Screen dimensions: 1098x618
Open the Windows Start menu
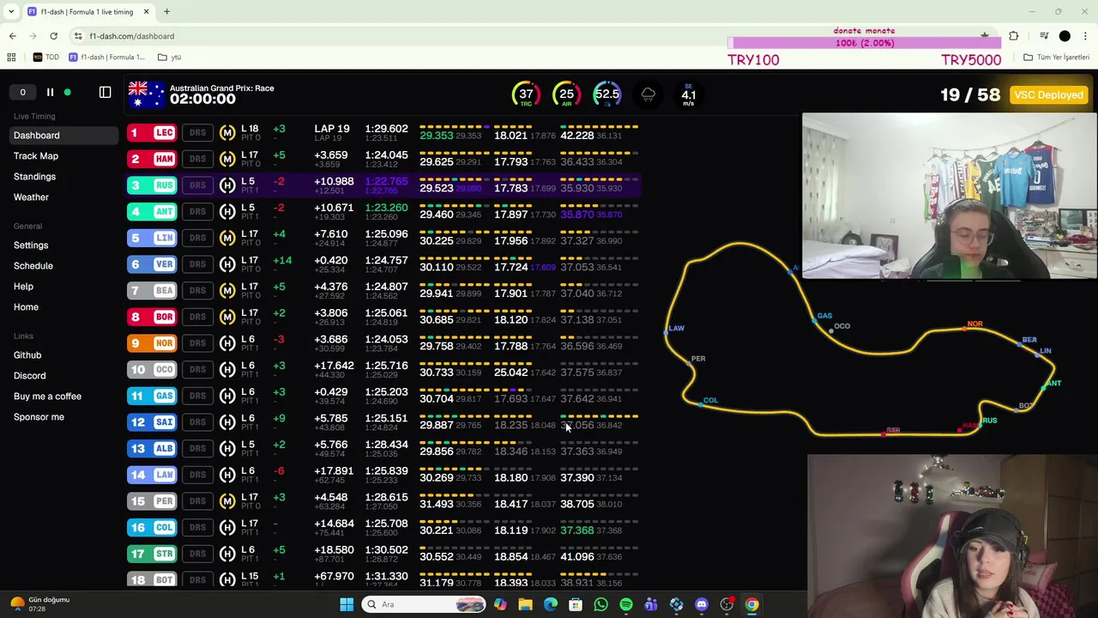(347, 604)
